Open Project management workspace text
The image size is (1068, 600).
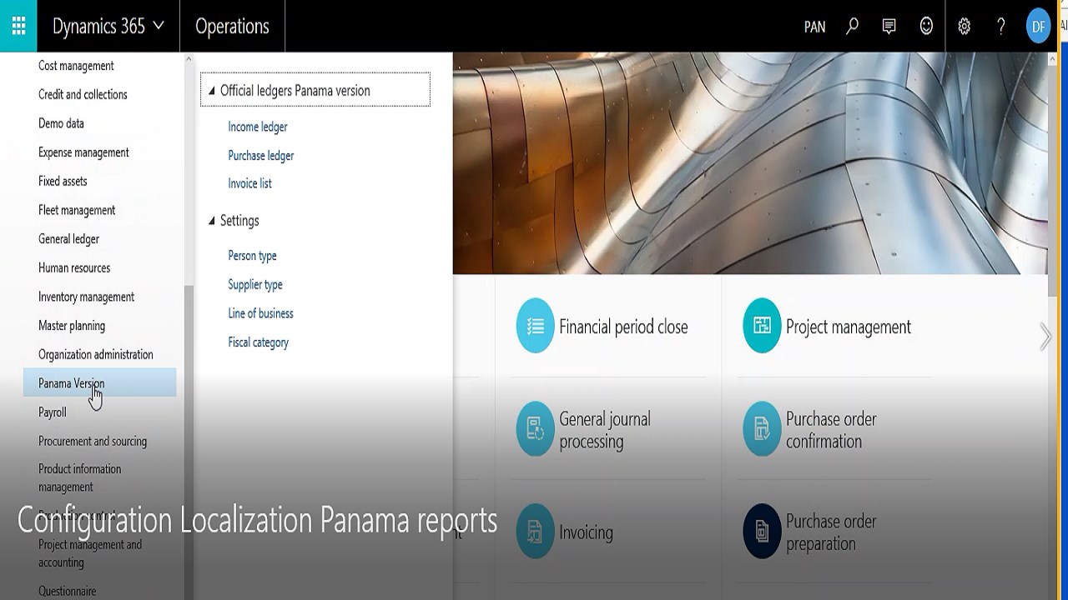coord(848,327)
